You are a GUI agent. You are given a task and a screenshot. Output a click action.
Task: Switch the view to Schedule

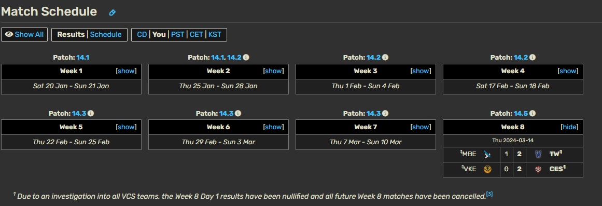(x=106, y=35)
